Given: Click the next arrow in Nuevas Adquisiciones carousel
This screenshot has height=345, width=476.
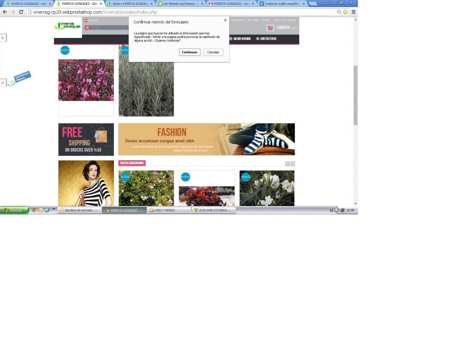Looking at the screenshot, I should pos(293,164).
